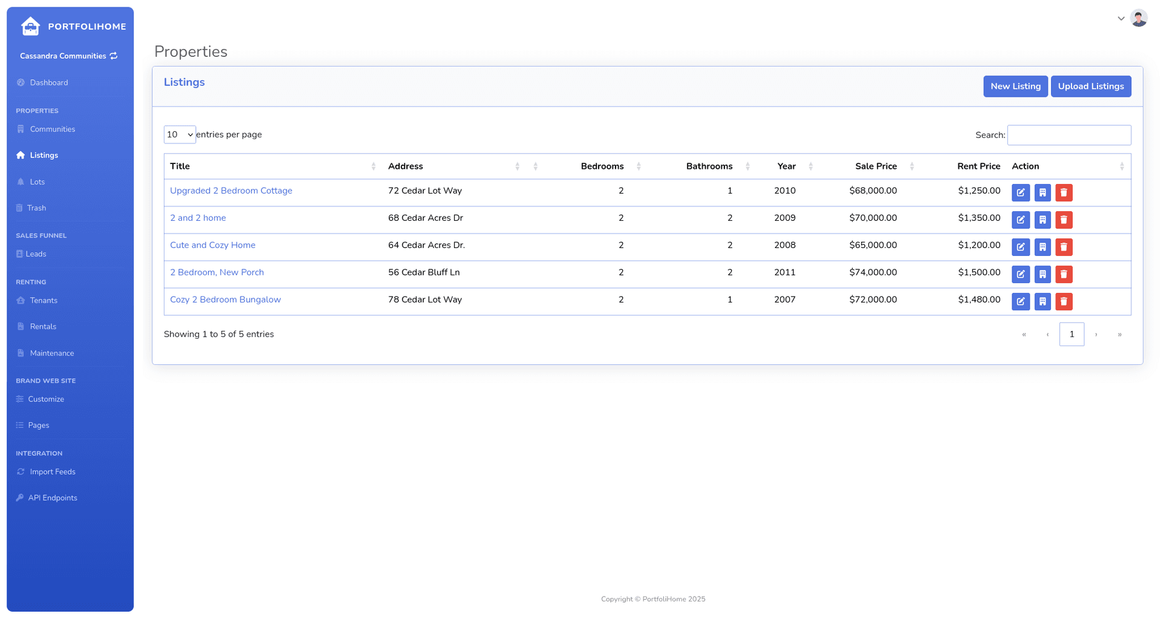Click the Search input field
The width and height of the screenshot is (1161, 622).
[1068, 135]
